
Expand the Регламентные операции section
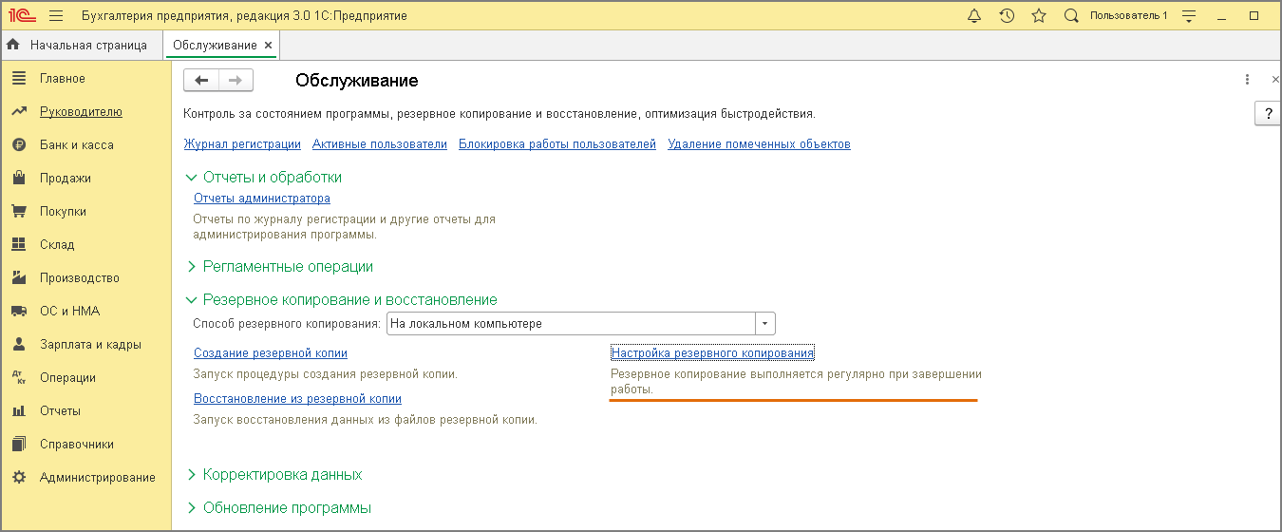tap(192, 267)
